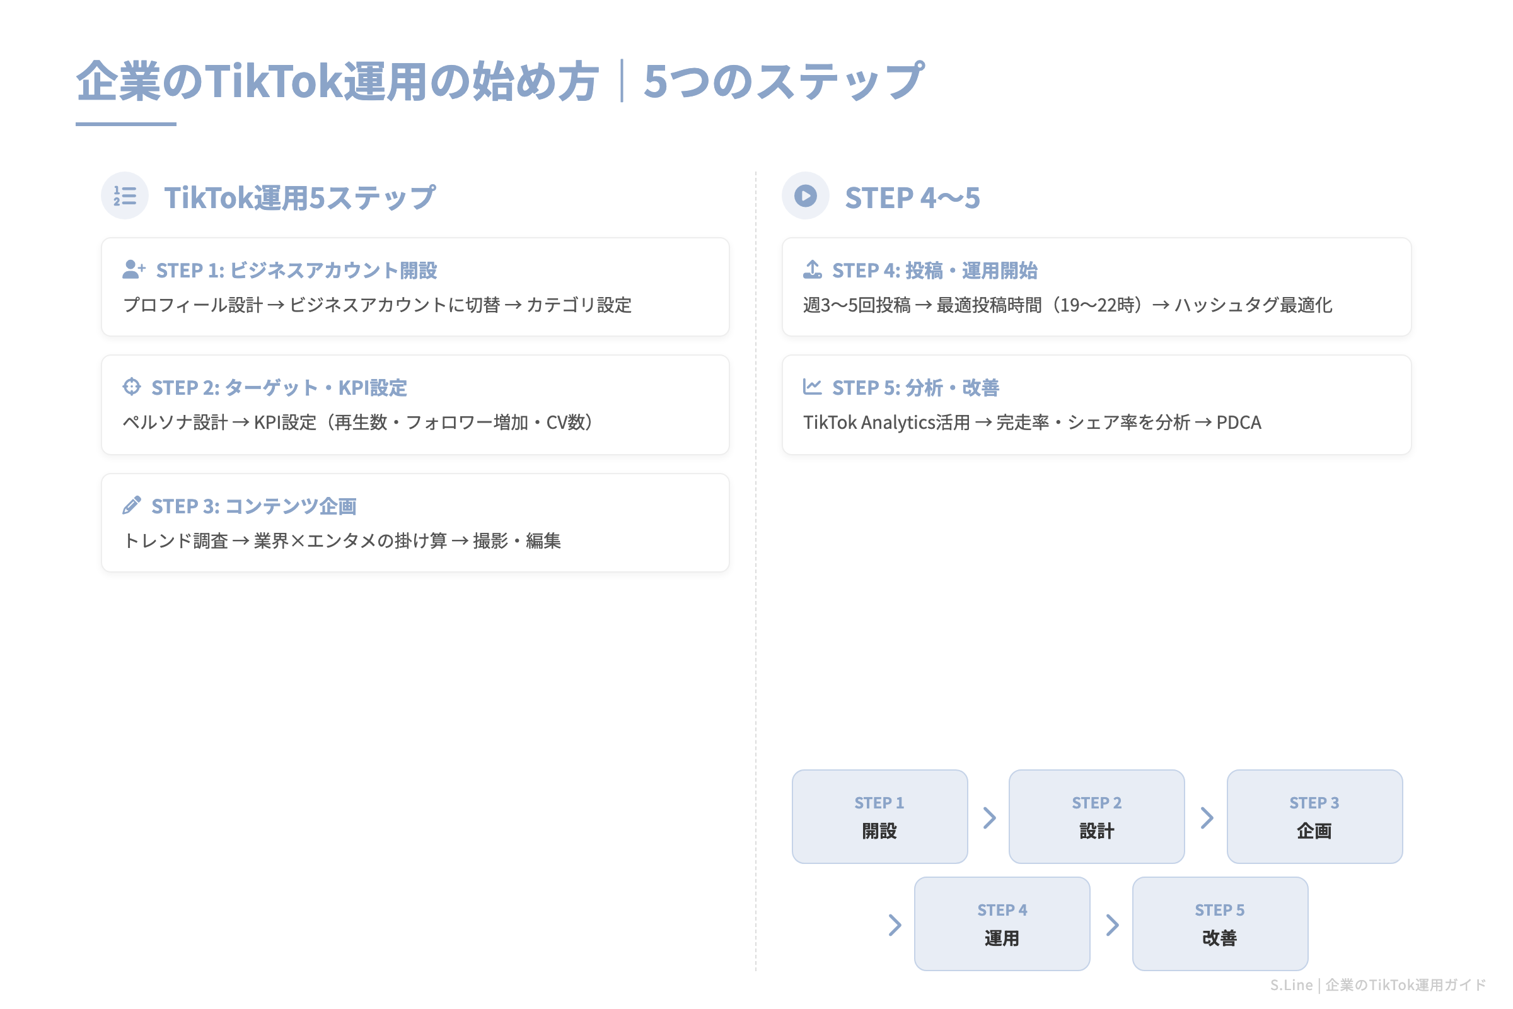Switch to the STEP 4〜5 section header
This screenshot has width=1513, height=1009.
click(x=913, y=197)
